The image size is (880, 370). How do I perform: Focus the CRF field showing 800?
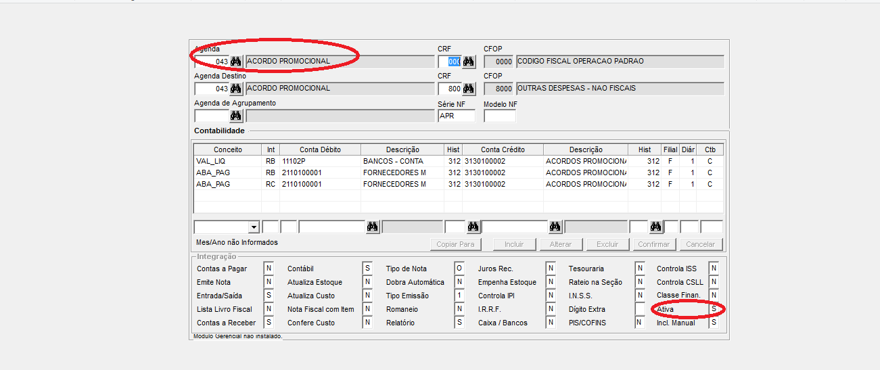[450, 89]
